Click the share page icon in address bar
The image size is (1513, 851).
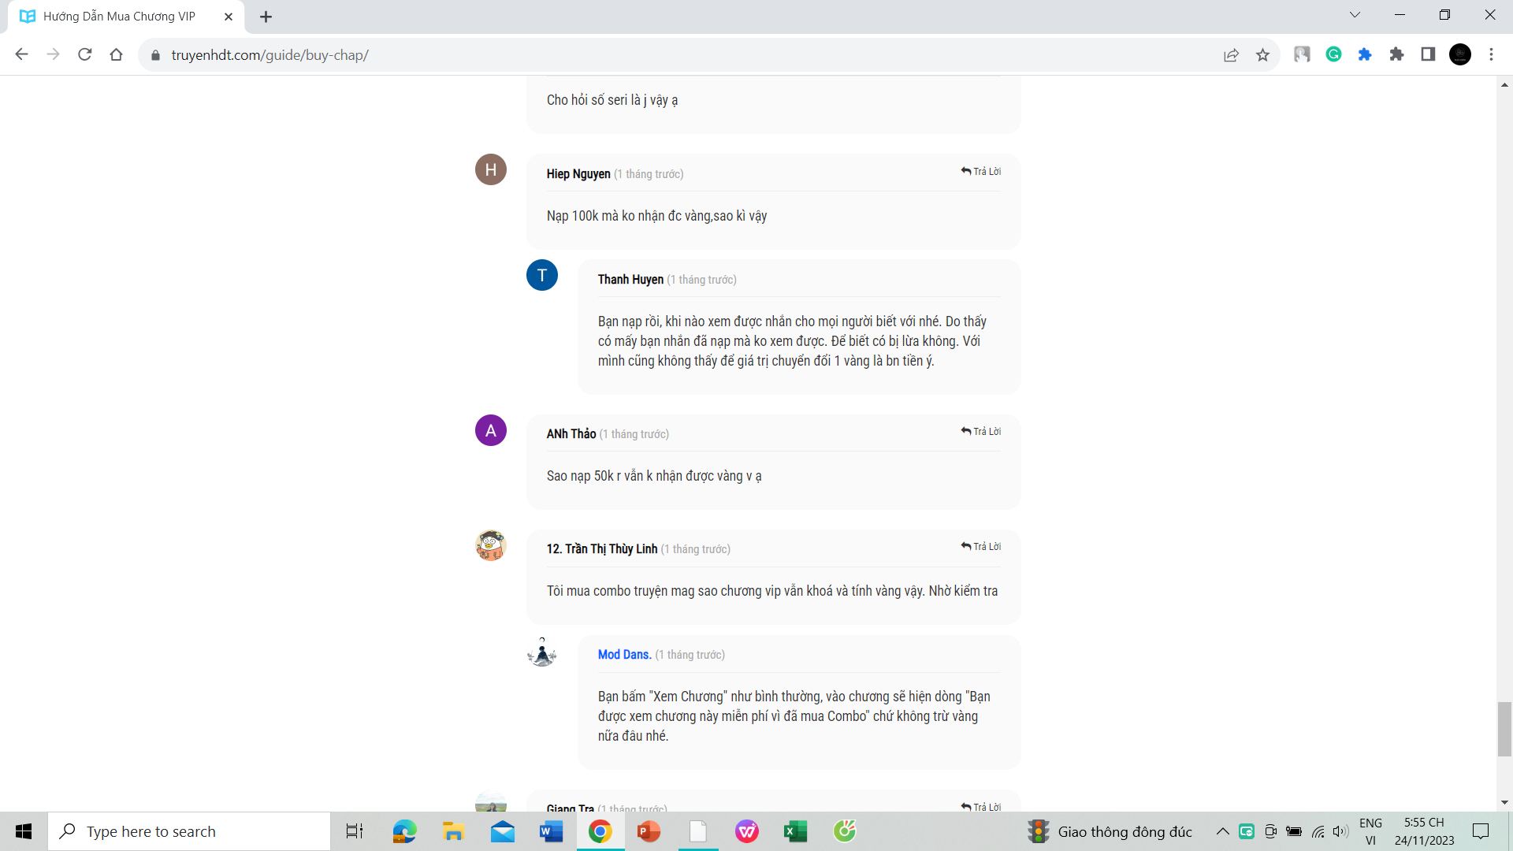1231,54
